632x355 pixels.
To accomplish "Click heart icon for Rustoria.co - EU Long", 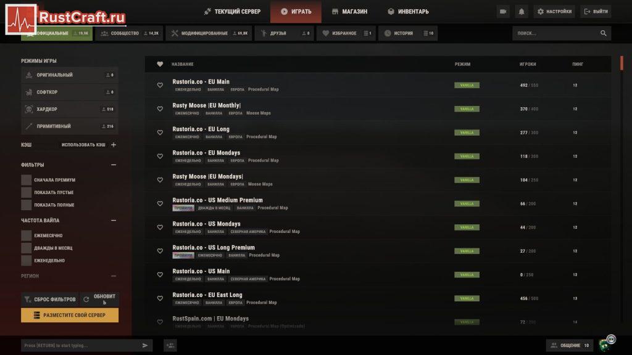I will click(160, 133).
